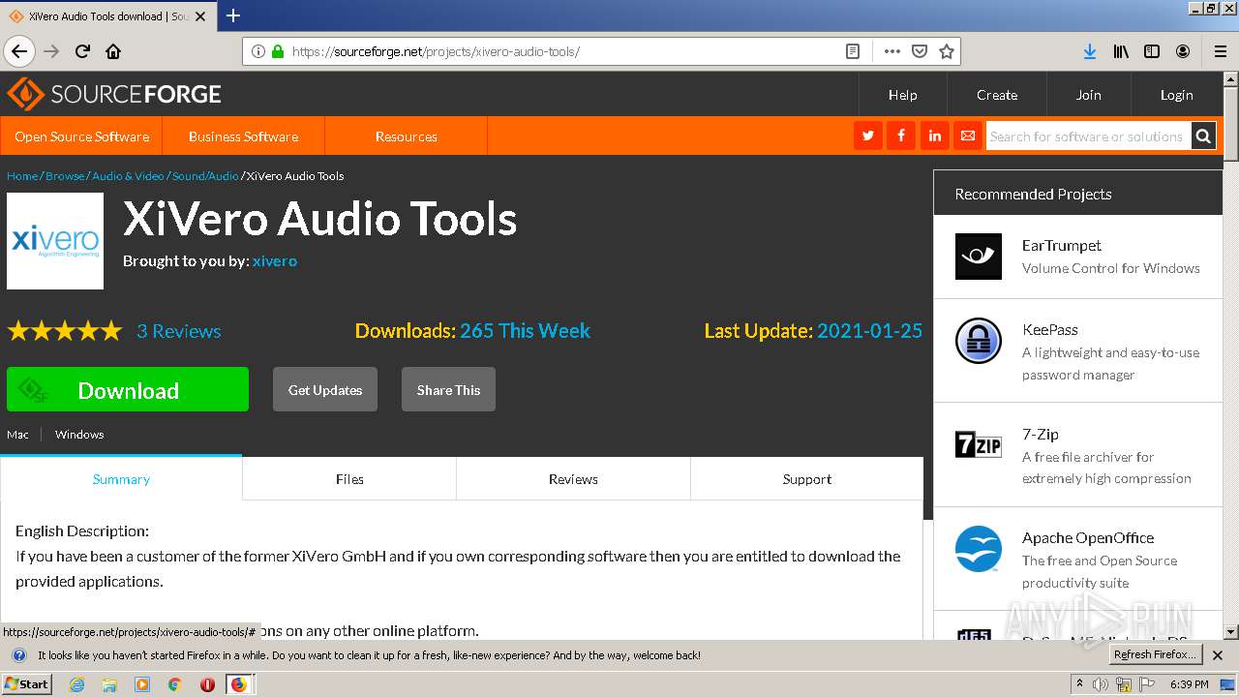Bookmark this page with the star icon
1239x697 pixels.
tap(947, 51)
